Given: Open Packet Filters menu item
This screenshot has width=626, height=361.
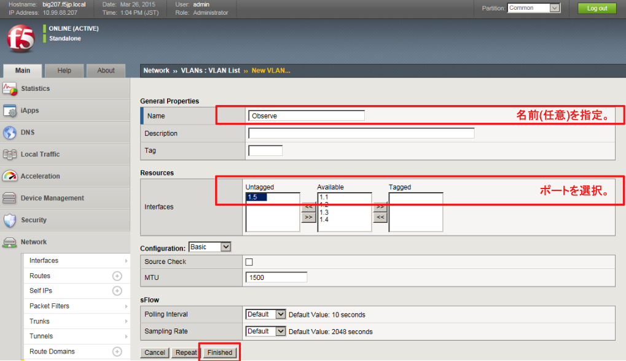Looking at the screenshot, I should 49,306.
